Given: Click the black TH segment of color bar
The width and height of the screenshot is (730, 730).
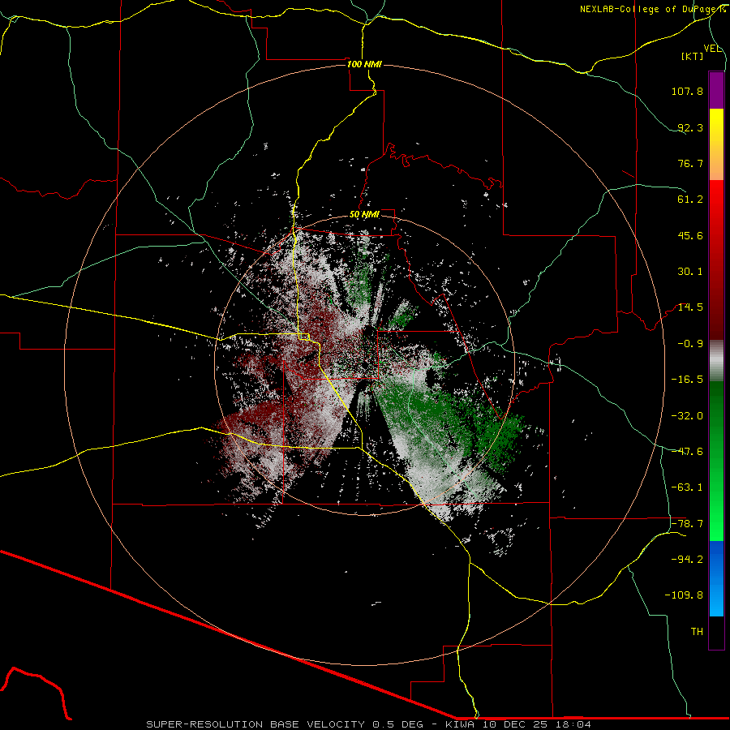Looking at the screenshot, I should (x=716, y=632).
